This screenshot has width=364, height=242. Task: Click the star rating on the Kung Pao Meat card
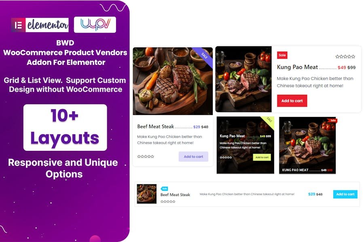(x=345, y=56)
